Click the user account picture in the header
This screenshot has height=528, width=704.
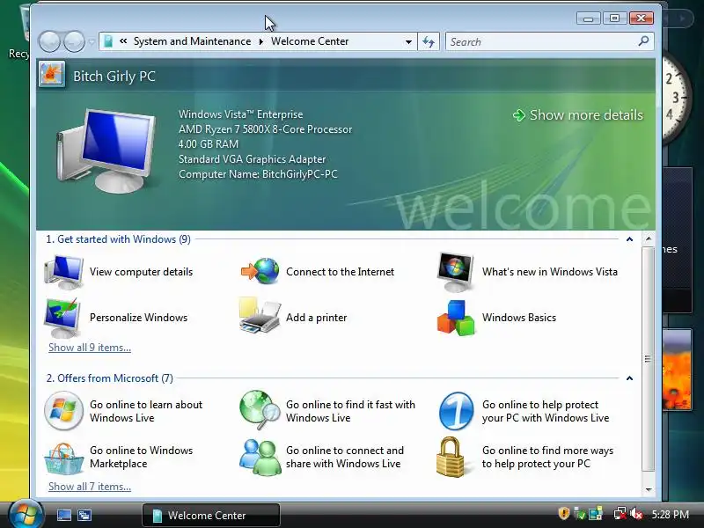pos(52,75)
